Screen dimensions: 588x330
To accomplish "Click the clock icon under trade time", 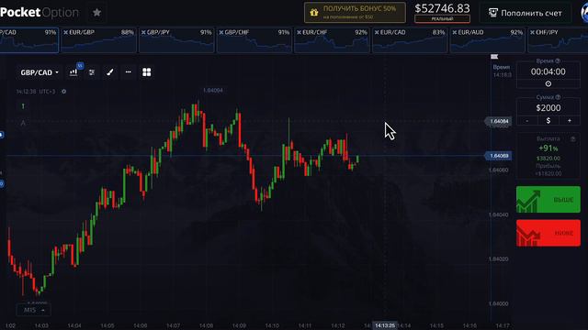I will click(548, 83).
